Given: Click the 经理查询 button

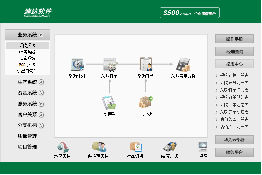Looking at the screenshot, I should pos(235,52).
